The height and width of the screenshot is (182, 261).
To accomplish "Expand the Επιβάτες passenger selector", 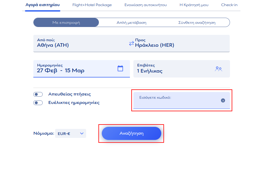I will (x=174, y=69).
